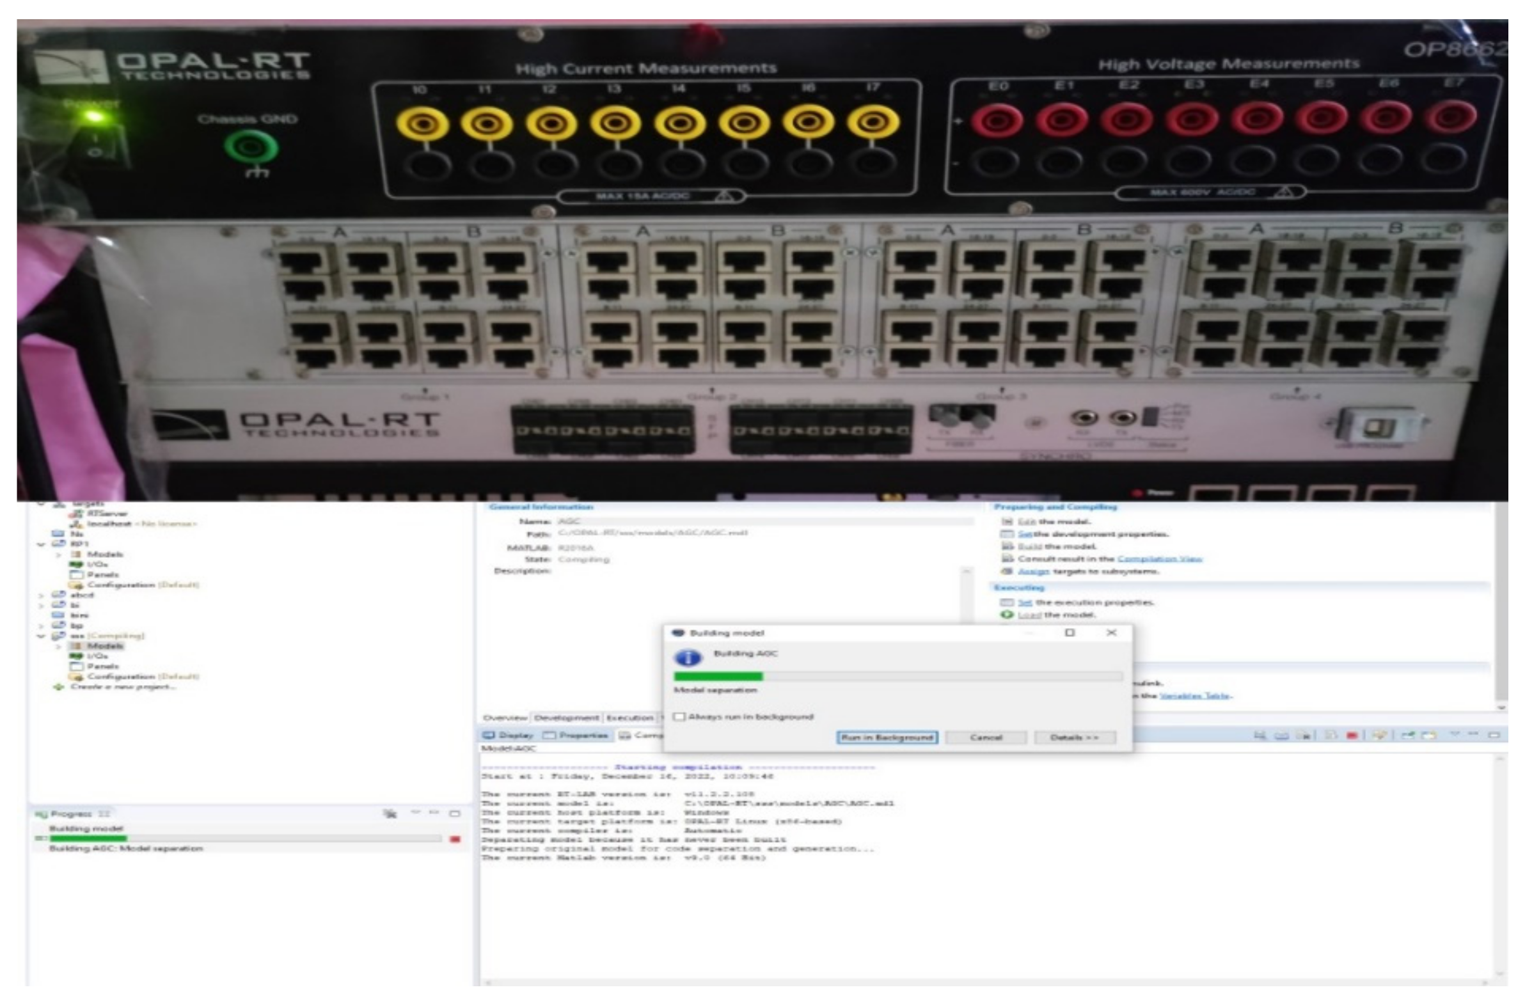Viewport: 1525px width, 1008px height.
Task: Expand the abcd project
Action: click(42, 595)
